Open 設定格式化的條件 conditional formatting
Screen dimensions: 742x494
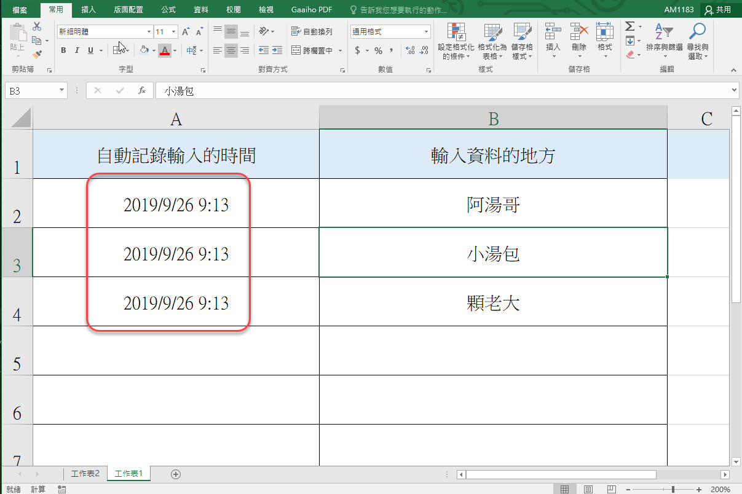coord(456,41)
